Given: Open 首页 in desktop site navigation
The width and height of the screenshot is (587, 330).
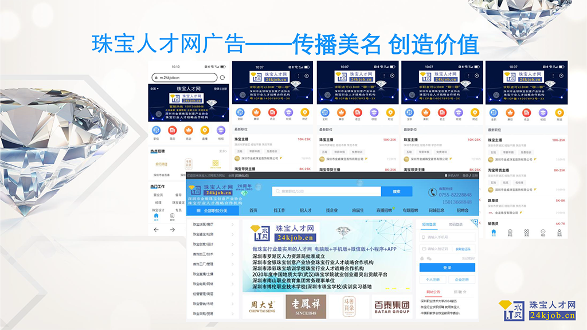Looking at the screenshot, I should coord(253,210).
